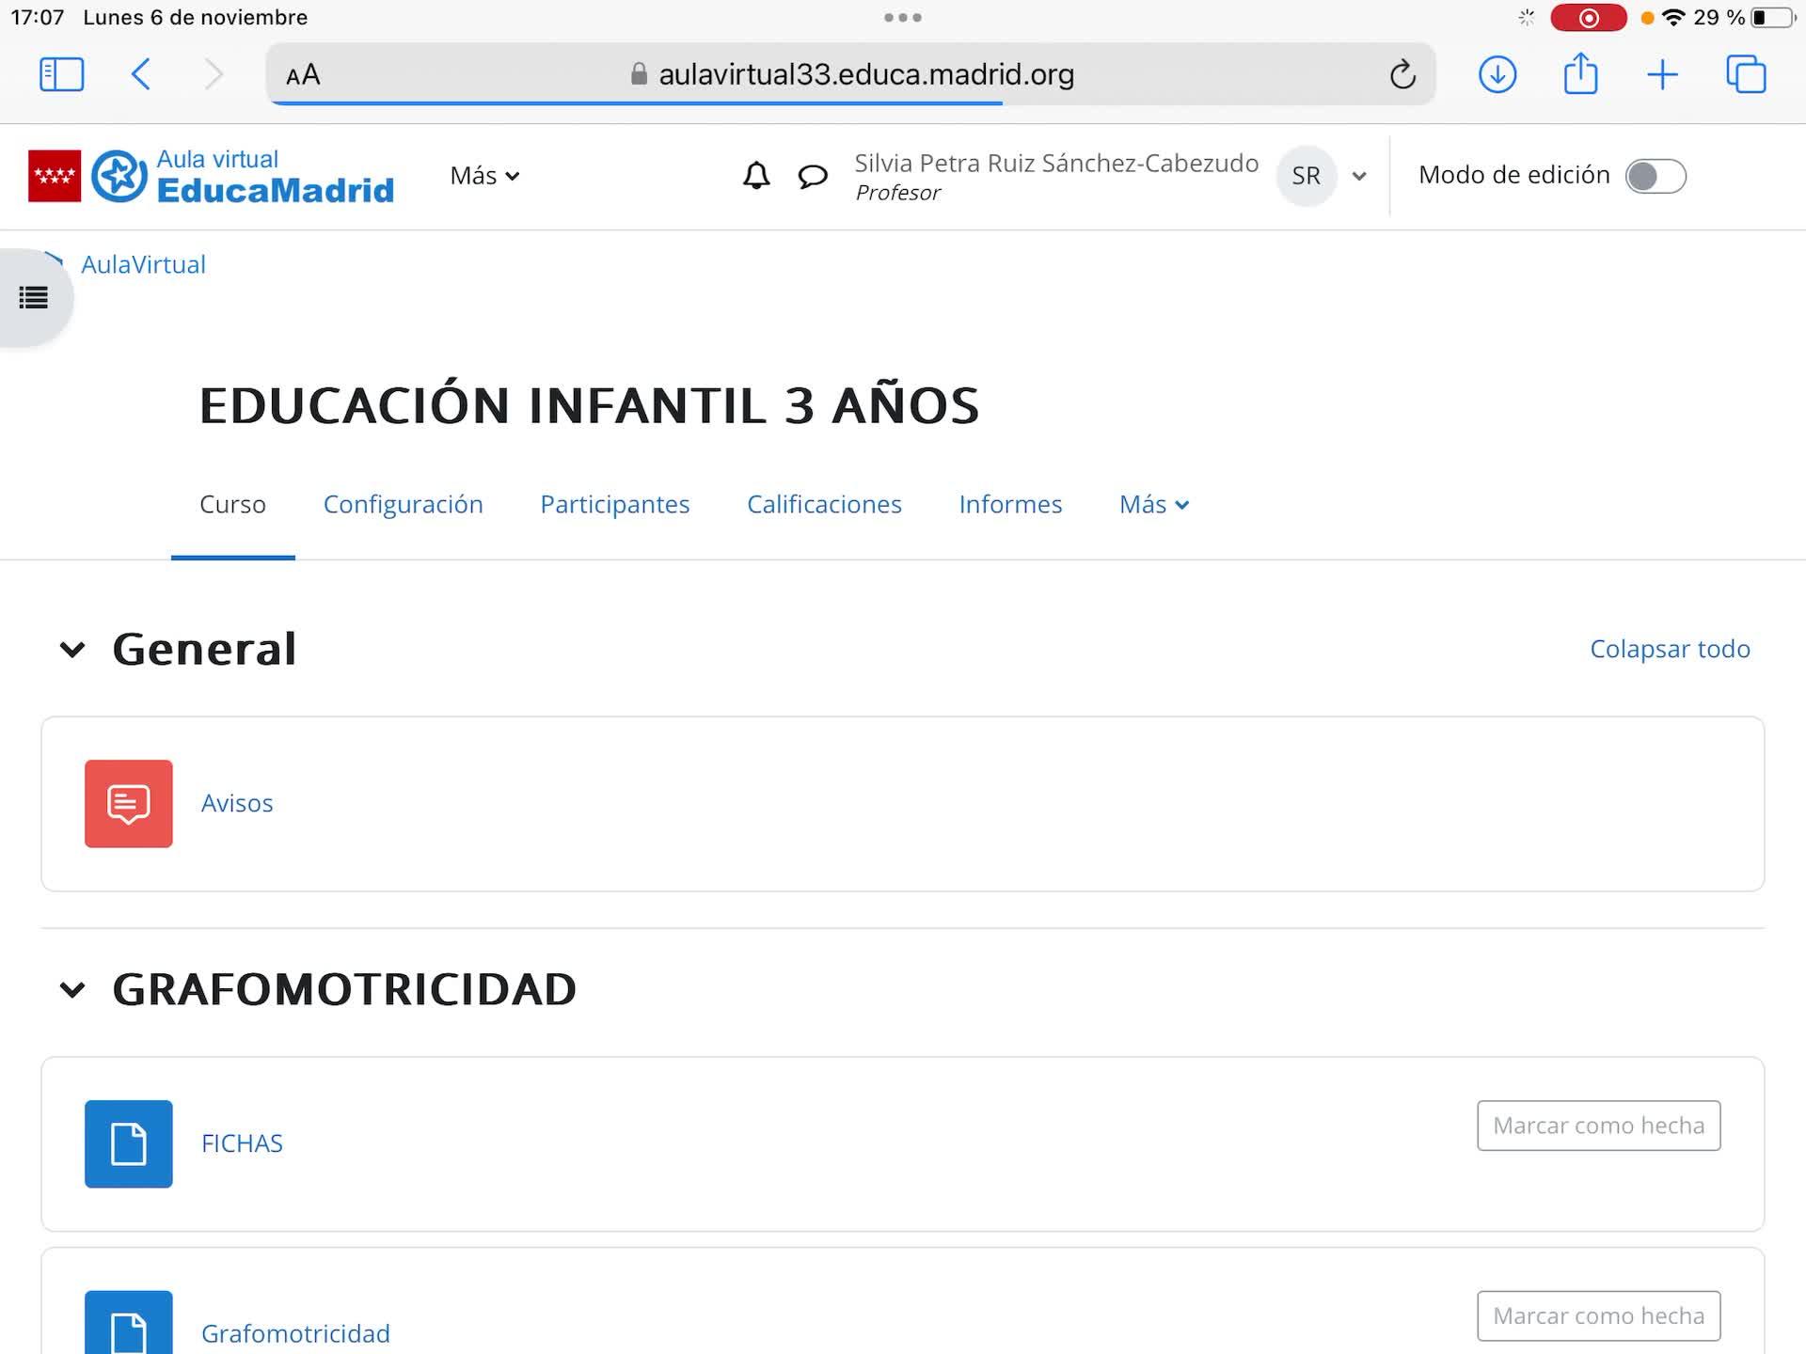Click the Avisos forum icon
This screenshot has width=1806, height=1354.
pyautogui.click(x=129, y=804)
